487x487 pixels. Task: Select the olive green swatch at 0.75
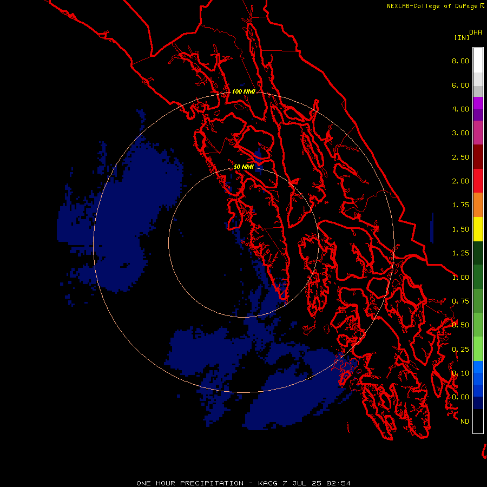[x=478, y=301]
